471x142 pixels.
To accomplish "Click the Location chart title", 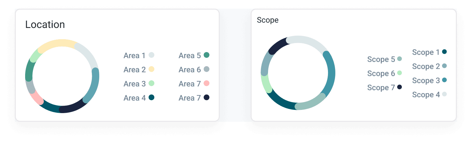I will point(45,24).
